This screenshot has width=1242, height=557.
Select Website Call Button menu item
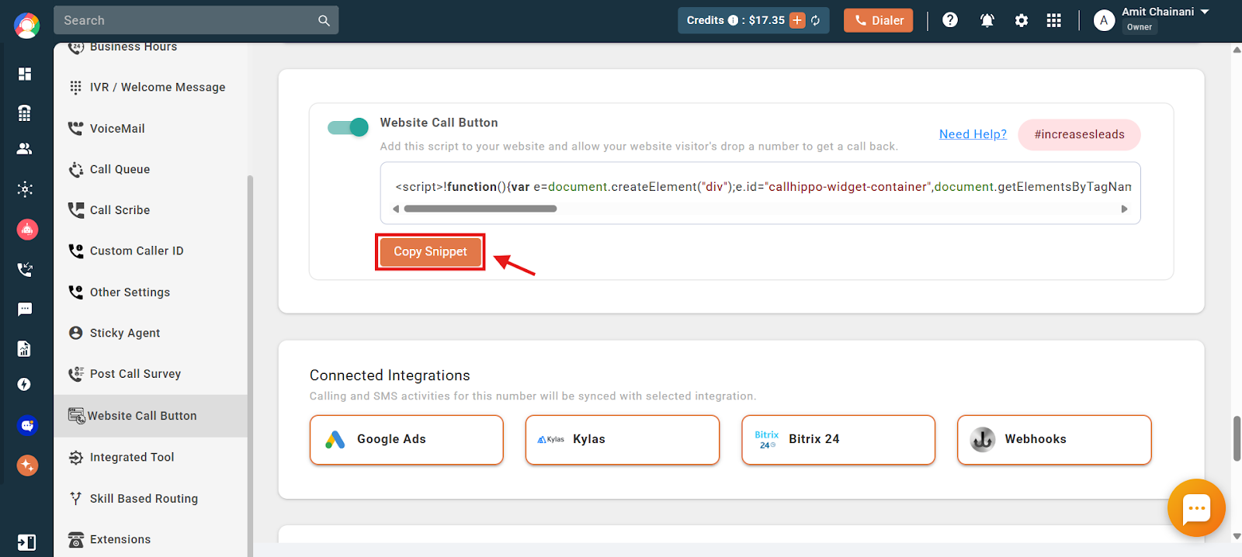click(151, 416)
